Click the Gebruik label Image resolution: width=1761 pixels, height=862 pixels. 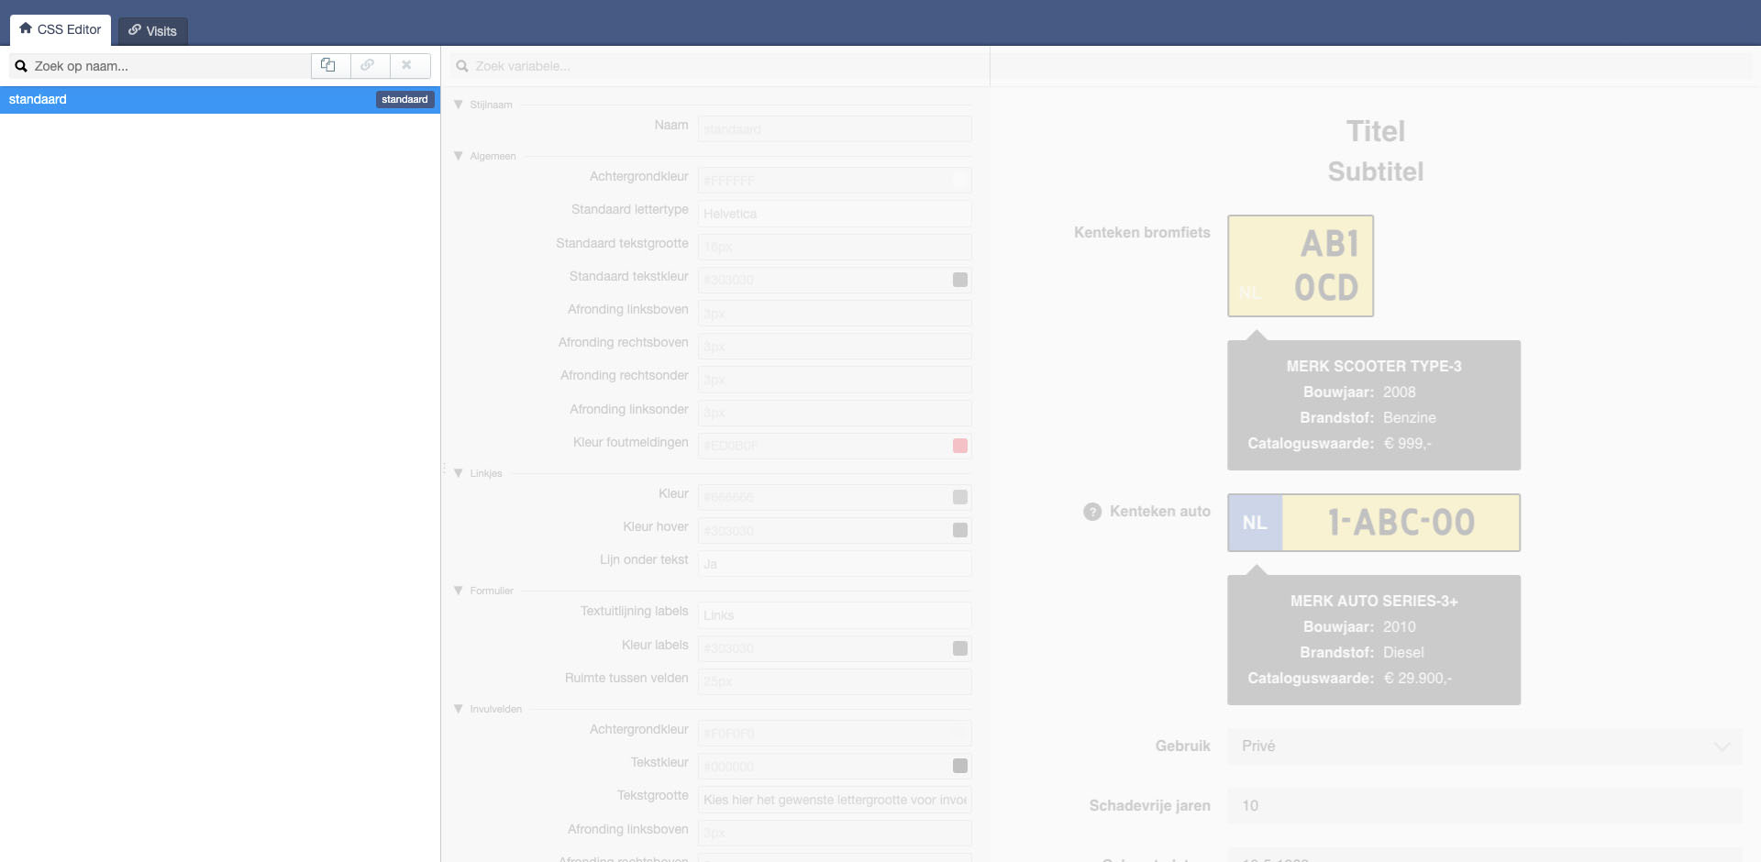1183,746
